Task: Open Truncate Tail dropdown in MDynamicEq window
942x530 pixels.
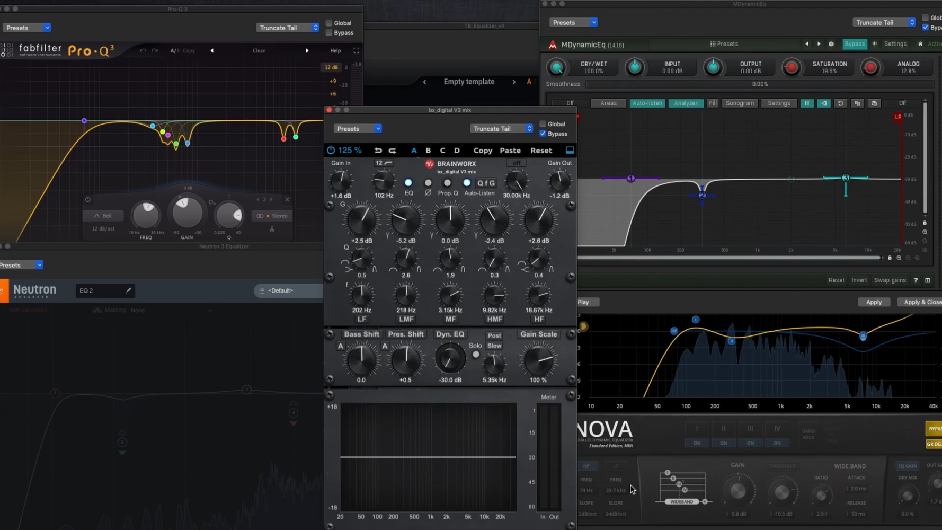Action: (x=884, y=22)
